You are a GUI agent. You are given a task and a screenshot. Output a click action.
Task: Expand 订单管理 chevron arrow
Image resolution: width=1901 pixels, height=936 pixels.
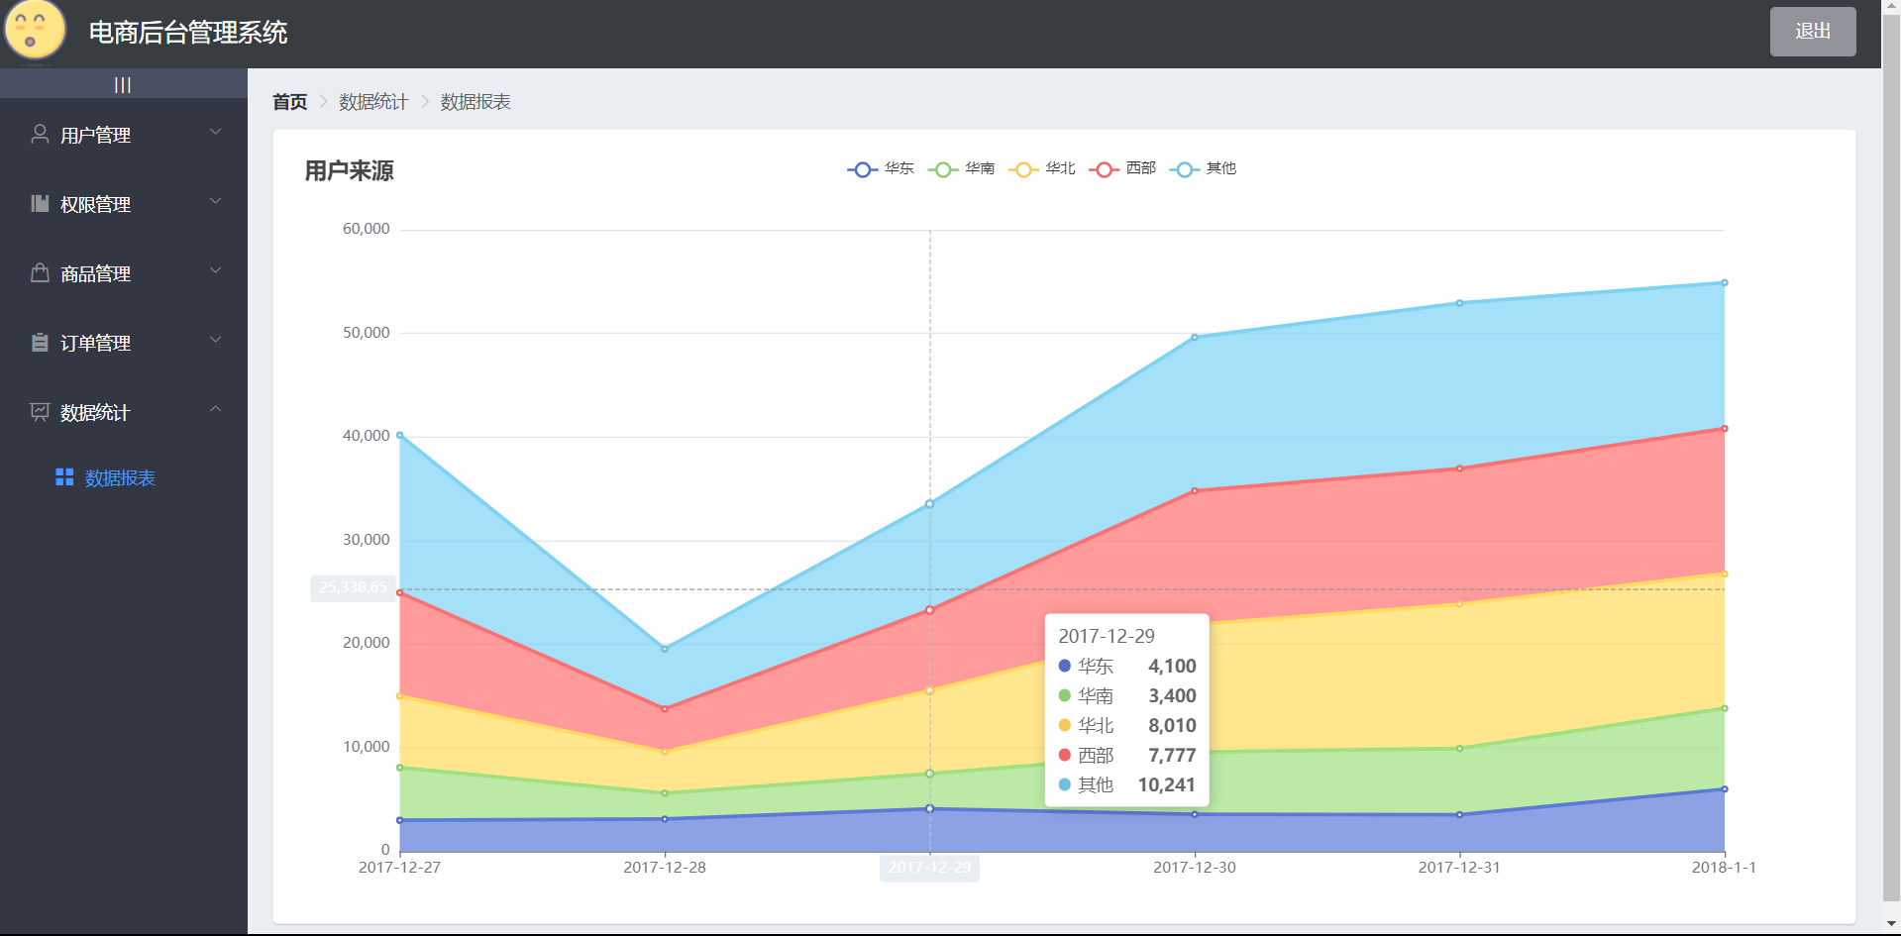[215, 340]
